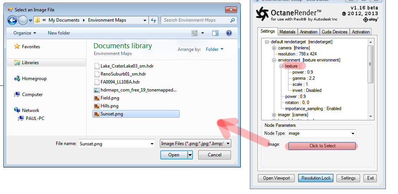398x194 pixels.
Task: Select the hdrmaps_com_free_19_tonemapped file
Action: tap(135, 90)
